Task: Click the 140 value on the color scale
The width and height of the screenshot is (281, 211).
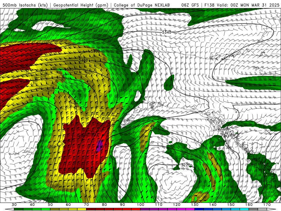Action: tap(213, 205)
